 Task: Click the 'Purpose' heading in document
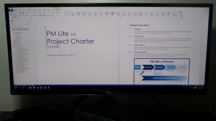pos(138,29)
